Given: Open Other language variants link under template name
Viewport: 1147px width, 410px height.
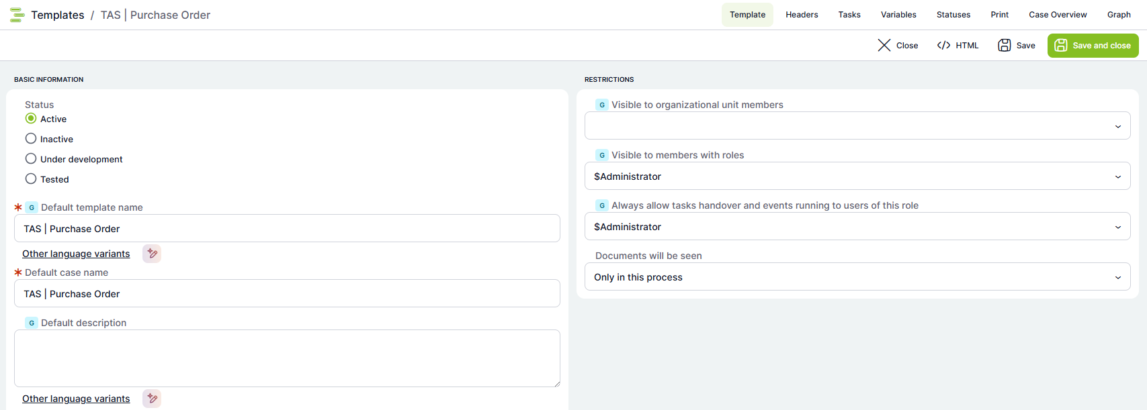Looking at the screenshot, I should [x=76, y=254].
